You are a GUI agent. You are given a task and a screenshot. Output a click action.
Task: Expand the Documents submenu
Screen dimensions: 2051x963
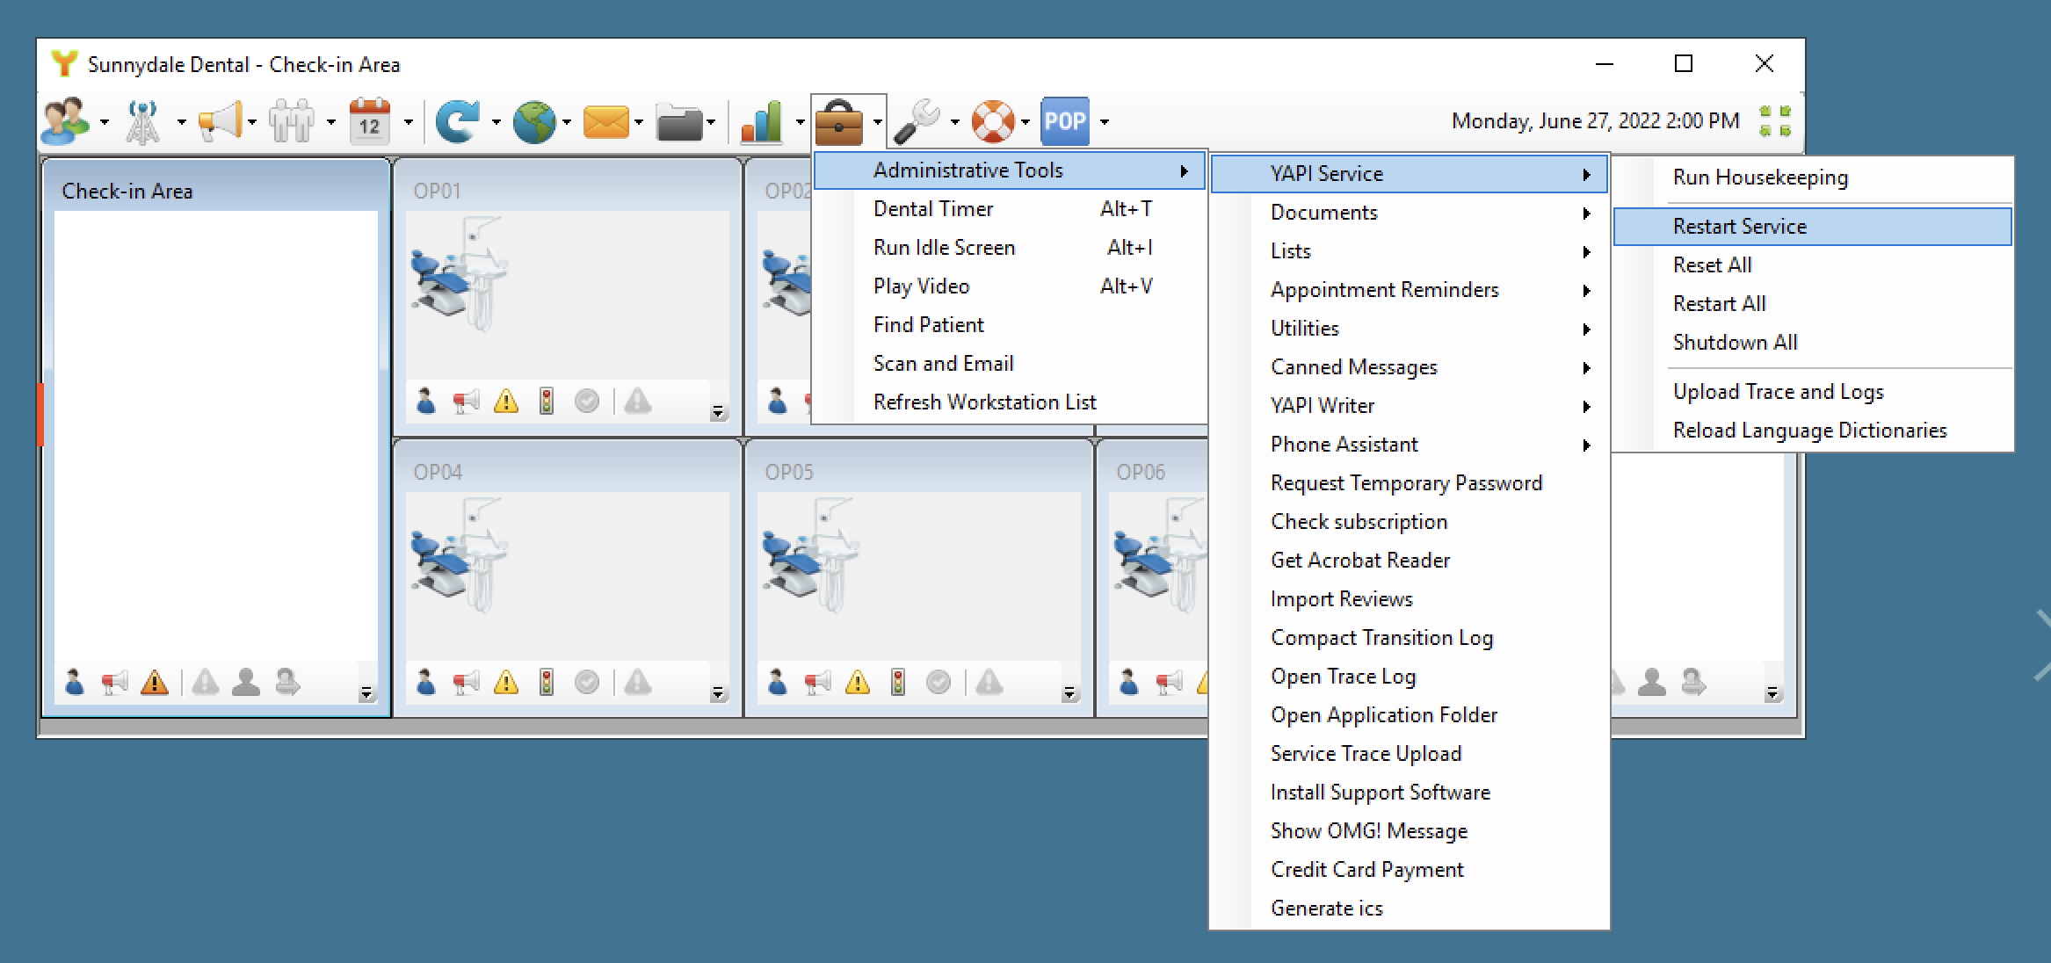point(1410,213)
